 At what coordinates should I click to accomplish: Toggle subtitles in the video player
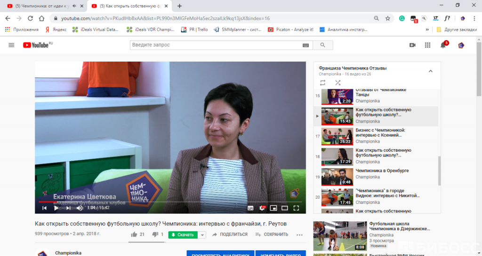(250, 208)
